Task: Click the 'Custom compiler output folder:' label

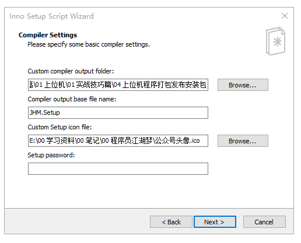Action: click(x=71, y=71)
